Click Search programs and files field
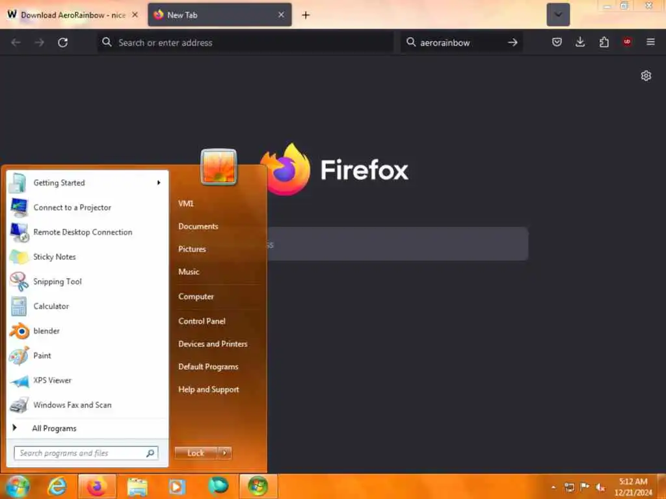 coord(86,453)
